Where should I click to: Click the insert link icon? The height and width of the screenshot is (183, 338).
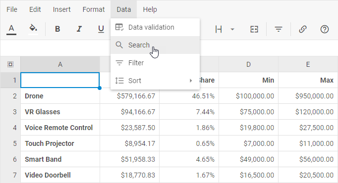(x=303, y=29)
